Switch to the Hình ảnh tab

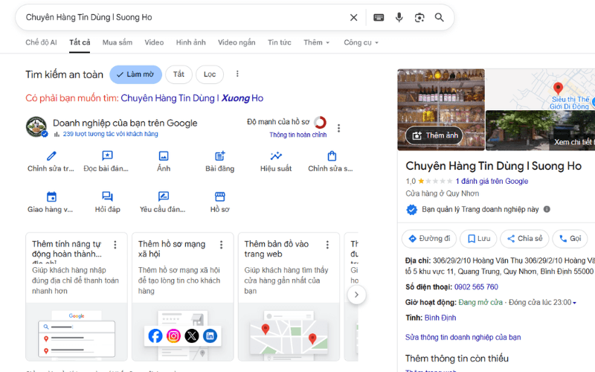click(190, 42)
